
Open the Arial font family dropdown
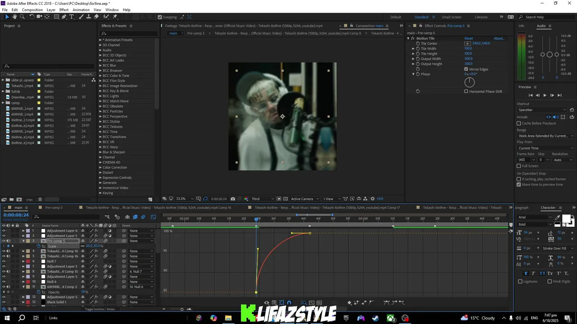(535, 217)
